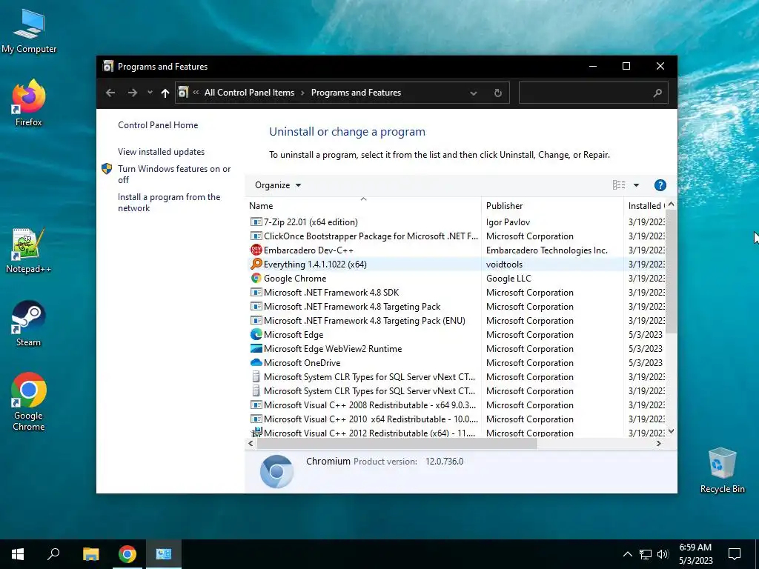759x569 pixels.
Task: Open the help question mark icon
Action: pos(660,184)
